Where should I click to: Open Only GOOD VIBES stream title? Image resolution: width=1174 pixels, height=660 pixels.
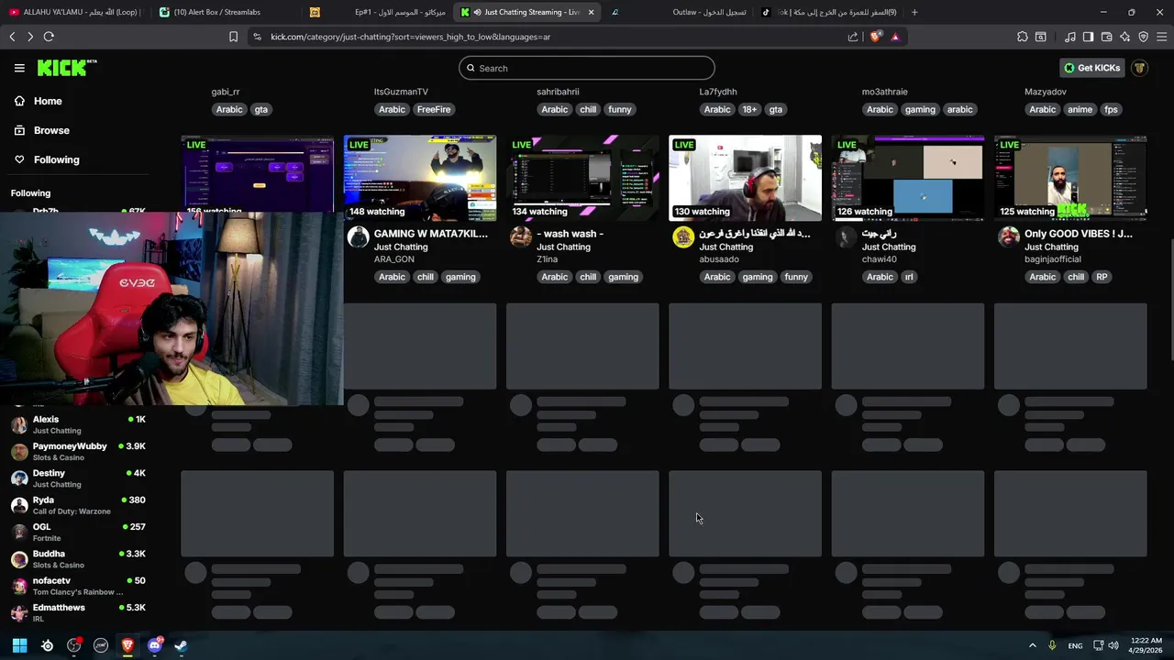tap(1079, 234)
